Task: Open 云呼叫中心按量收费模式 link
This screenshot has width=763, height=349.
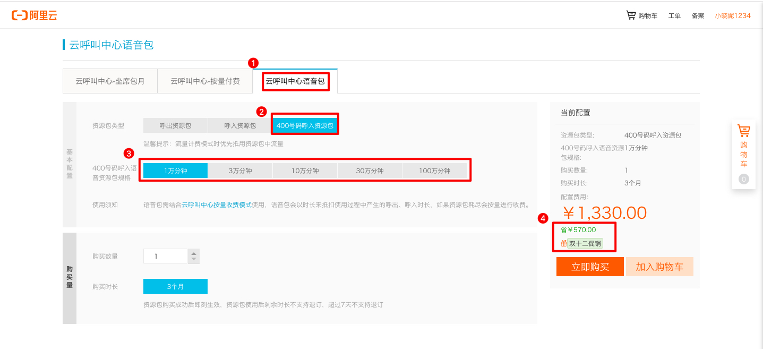Action: click(217, 205)
